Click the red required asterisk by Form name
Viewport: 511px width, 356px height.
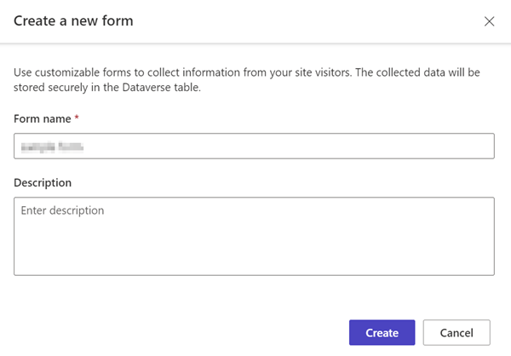77,118
